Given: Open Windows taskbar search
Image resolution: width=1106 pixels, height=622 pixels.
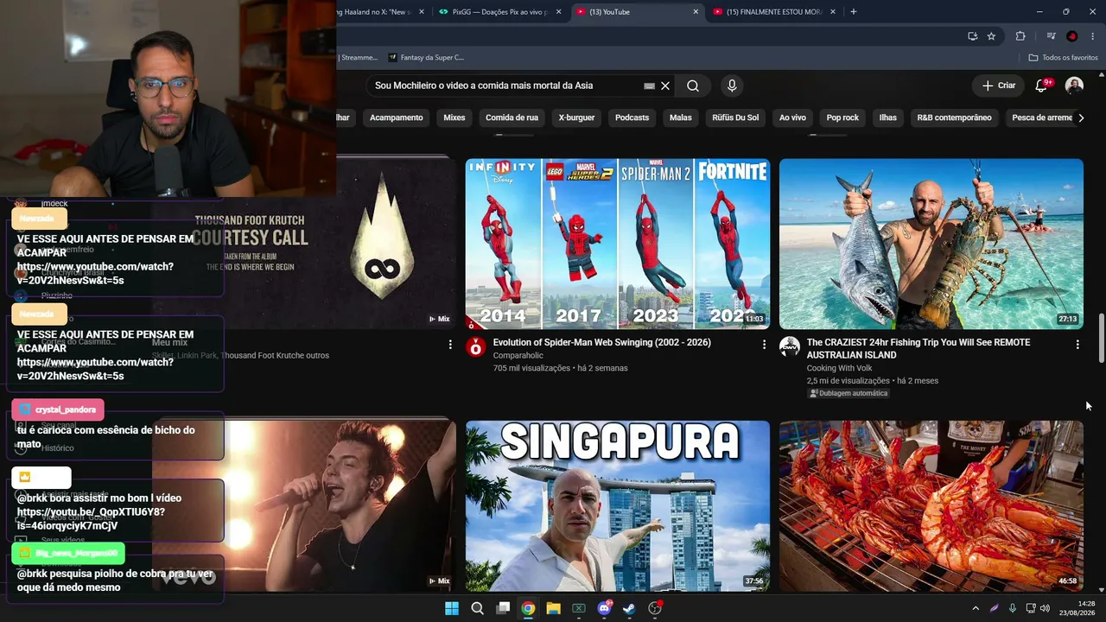Looking at the screenshot, I should click(x=477, y=608).
